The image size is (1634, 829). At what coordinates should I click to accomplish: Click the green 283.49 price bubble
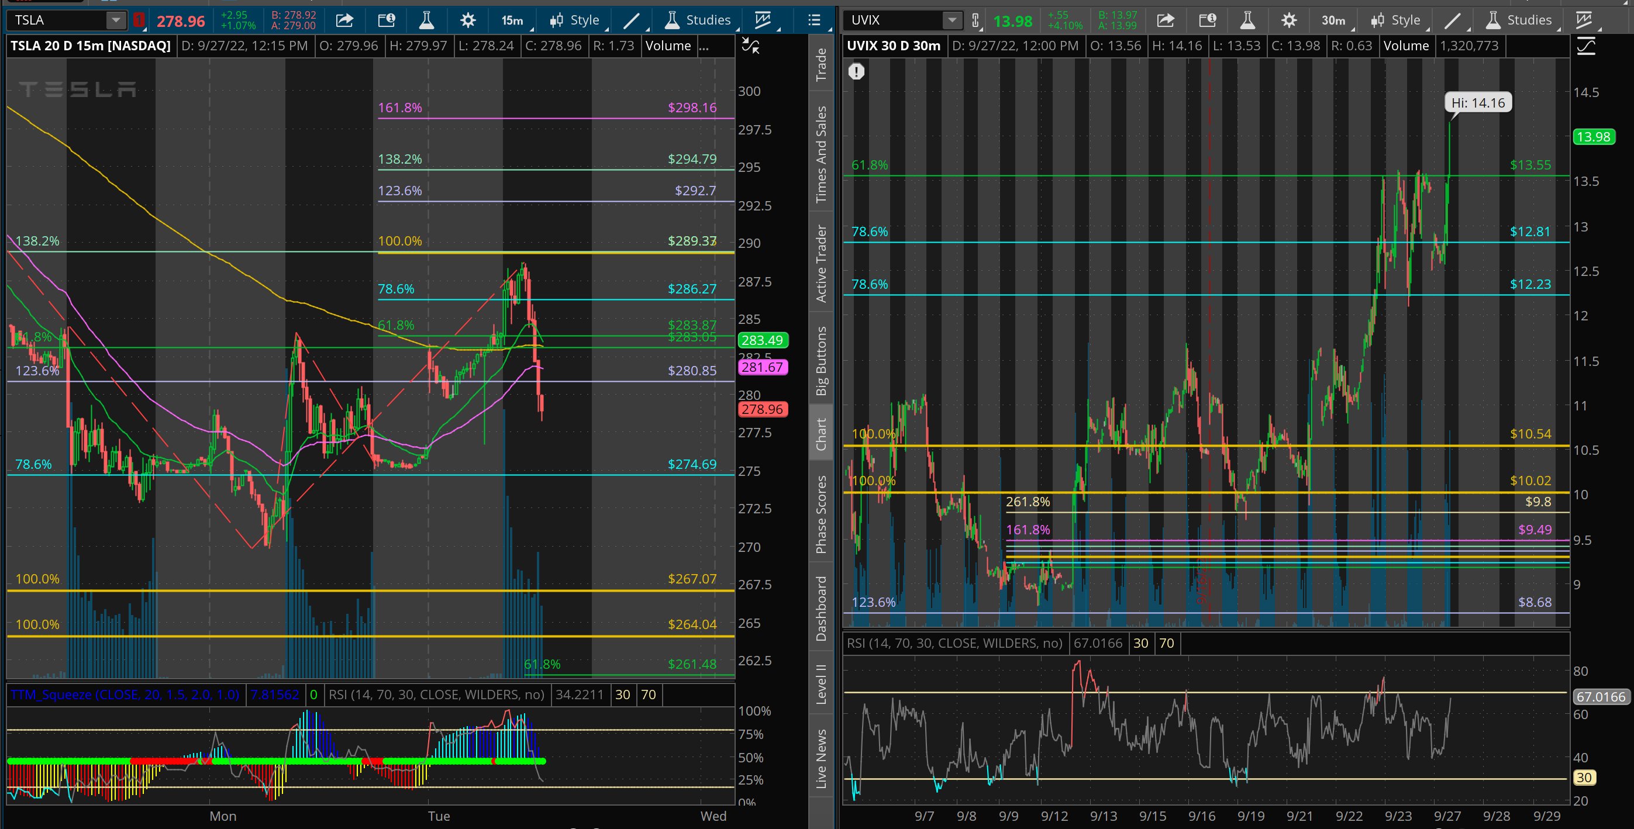tap(763, 340)
